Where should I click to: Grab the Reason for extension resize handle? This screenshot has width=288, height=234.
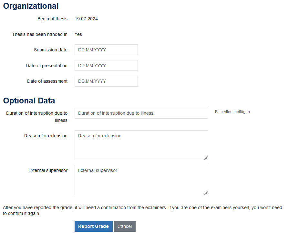(205, 157)
